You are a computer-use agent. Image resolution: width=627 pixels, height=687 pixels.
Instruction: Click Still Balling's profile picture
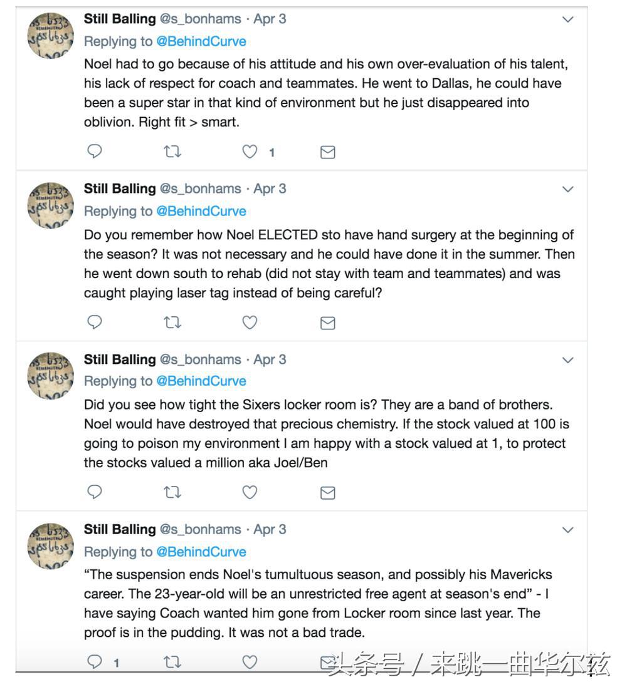(50, 36)
